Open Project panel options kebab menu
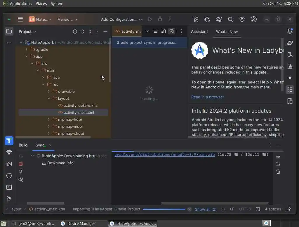The width and height of the screenshot is (299, 227). 98,32
